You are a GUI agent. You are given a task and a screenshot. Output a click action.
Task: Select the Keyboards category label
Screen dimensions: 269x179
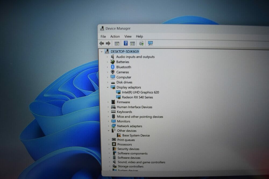(x=124, y=112)
